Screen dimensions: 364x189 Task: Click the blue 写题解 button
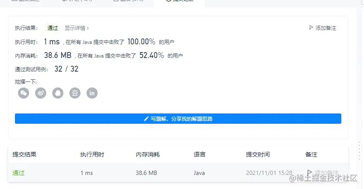click(178, 119)
